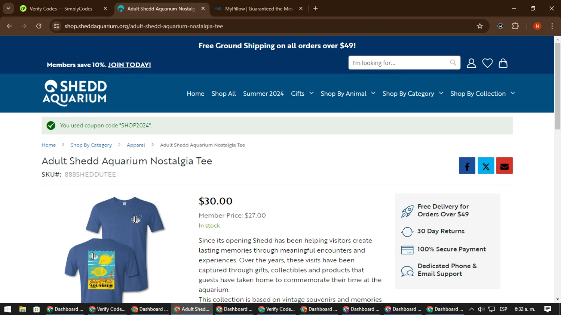Image resolution: width=561 pixels, height=315 pixels.
Task: Open the account profile icon
Action: point(471,63)
